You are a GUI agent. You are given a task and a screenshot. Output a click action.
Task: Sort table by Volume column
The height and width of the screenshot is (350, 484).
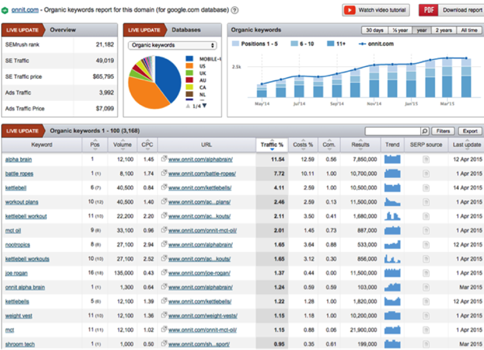pos(122,145)
